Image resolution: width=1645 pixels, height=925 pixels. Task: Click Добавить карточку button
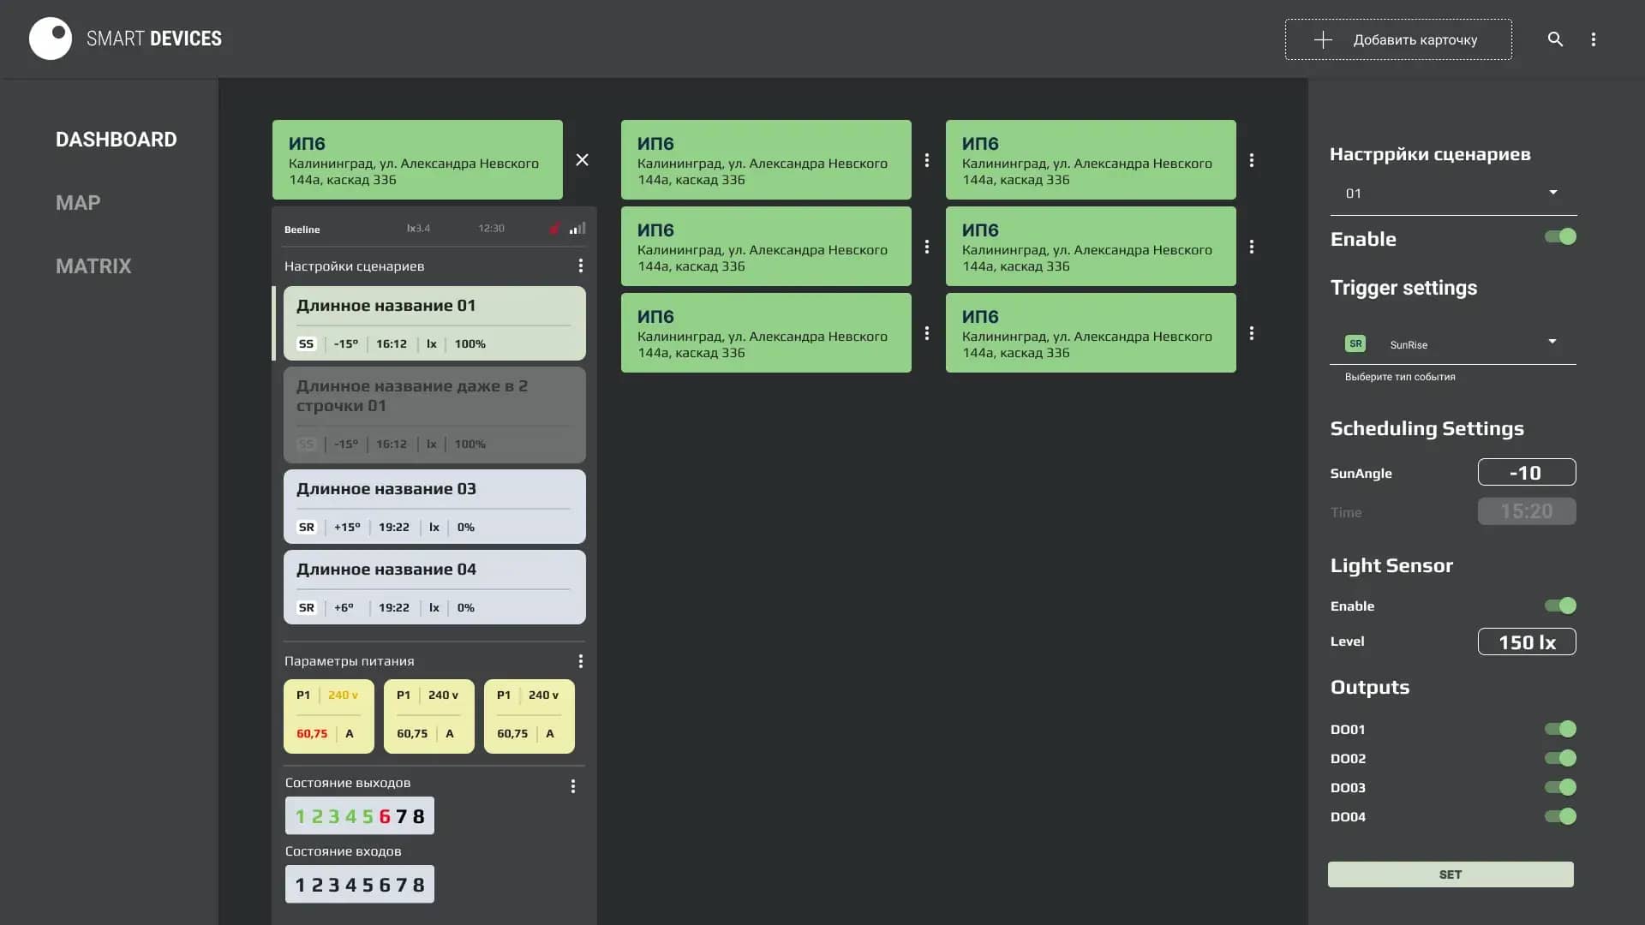pos(1397,39)
